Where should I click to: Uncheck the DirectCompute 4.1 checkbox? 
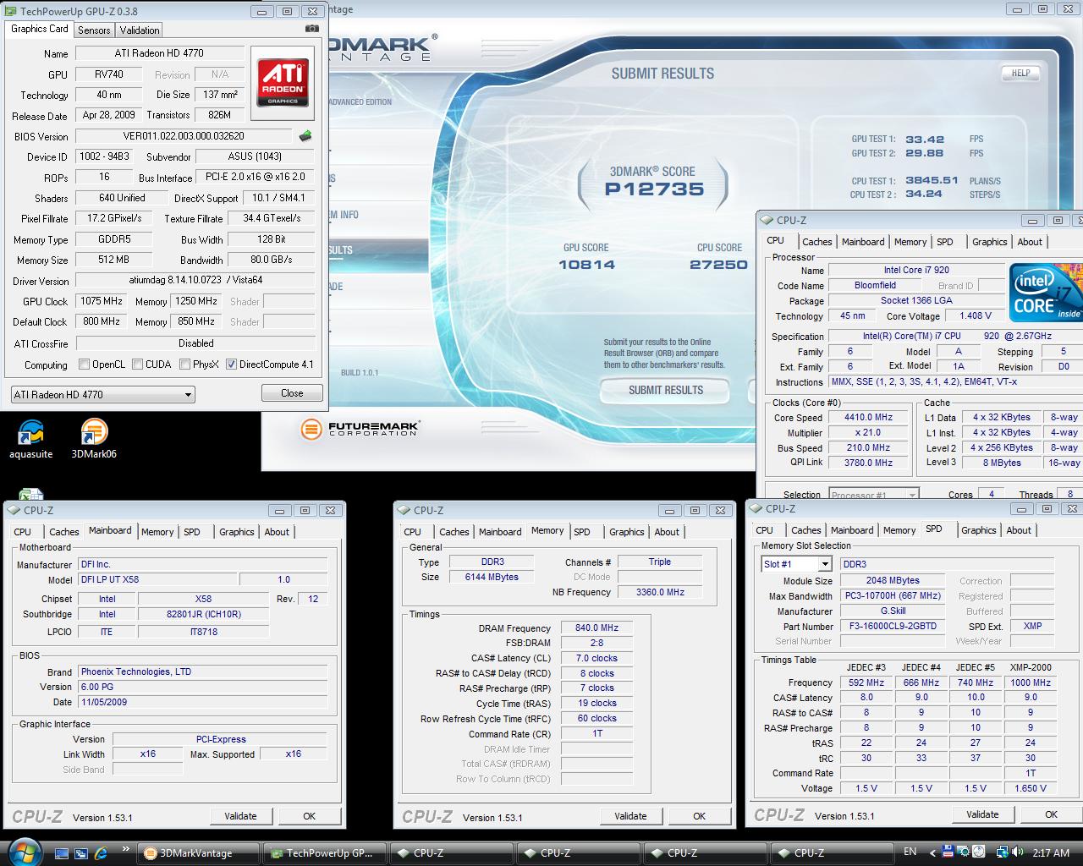232,364
